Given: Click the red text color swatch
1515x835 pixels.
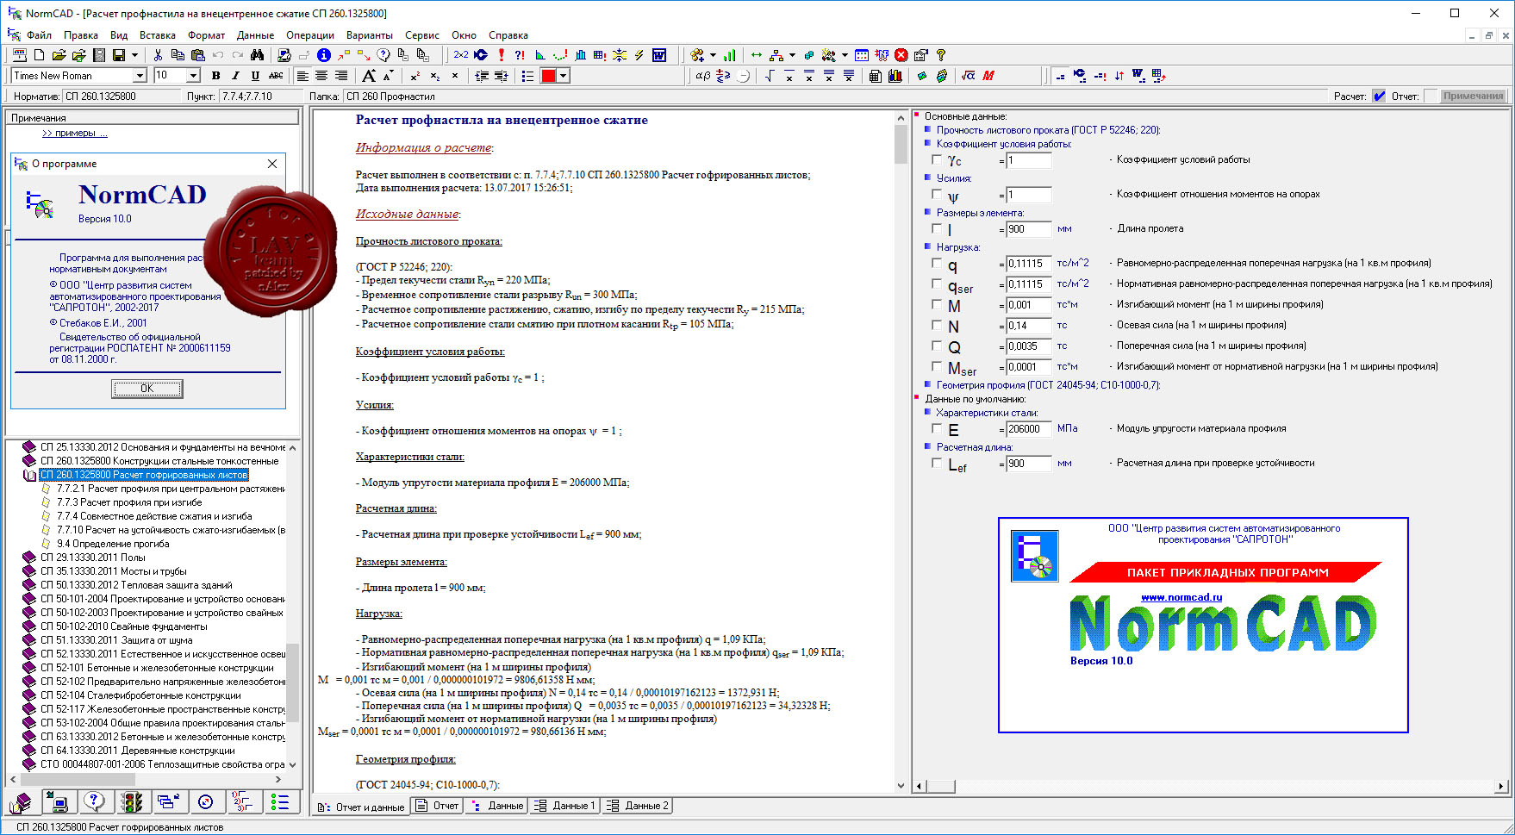Looking at the screenshot, I should (x=548, y=76).
